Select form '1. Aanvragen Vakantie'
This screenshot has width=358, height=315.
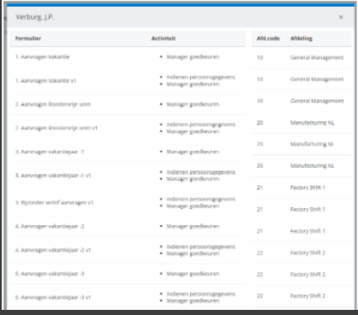pos(42,56)
